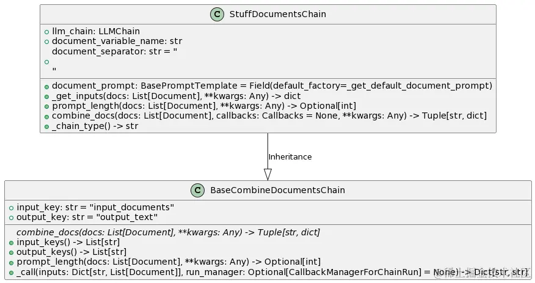
Task: Click the llm_chain: LLMChain attribute text
Action: (96, 31)
